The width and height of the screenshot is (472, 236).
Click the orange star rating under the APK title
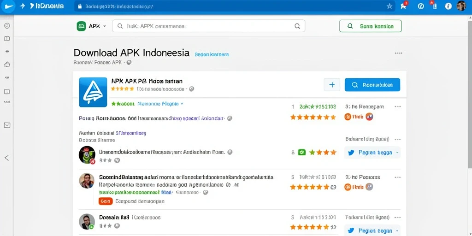(x=122, y=89)
